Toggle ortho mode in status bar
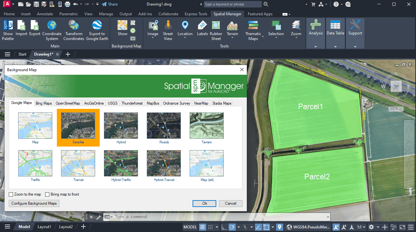The width and height of the screenshot is (416, 232). [x=224, y=227]
